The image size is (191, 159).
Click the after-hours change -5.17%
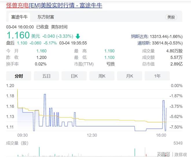coord(50,43)
